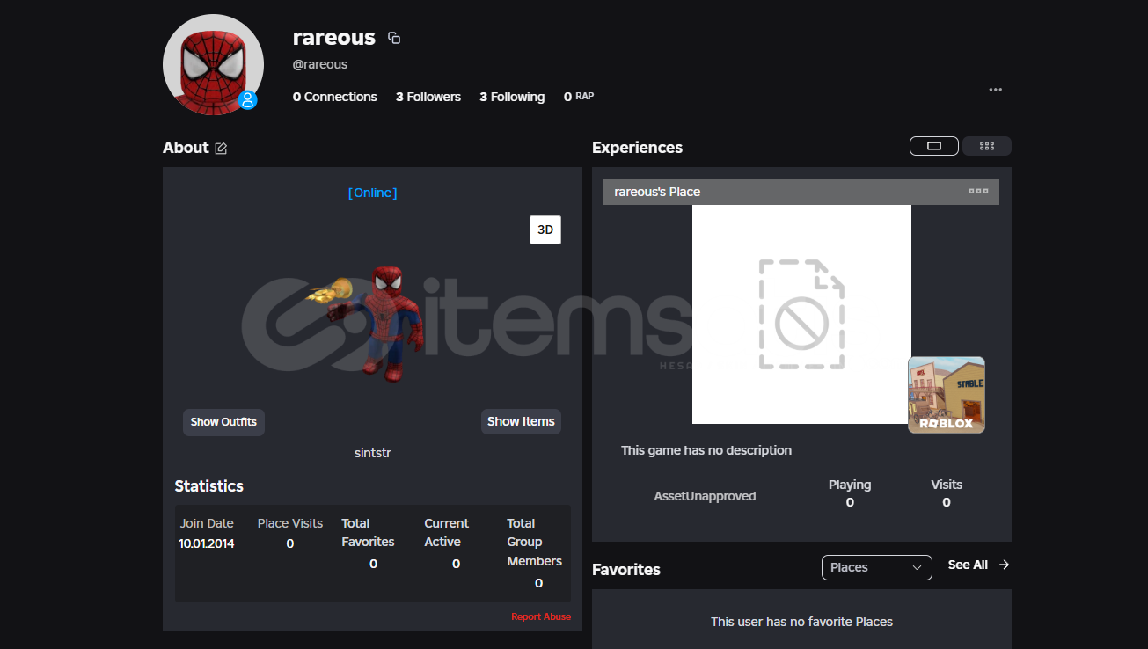Switch Experiences to single-slide view
The width and height of the screenshot is (1148, 649).
pyautogui.click(x=934, y=146)
